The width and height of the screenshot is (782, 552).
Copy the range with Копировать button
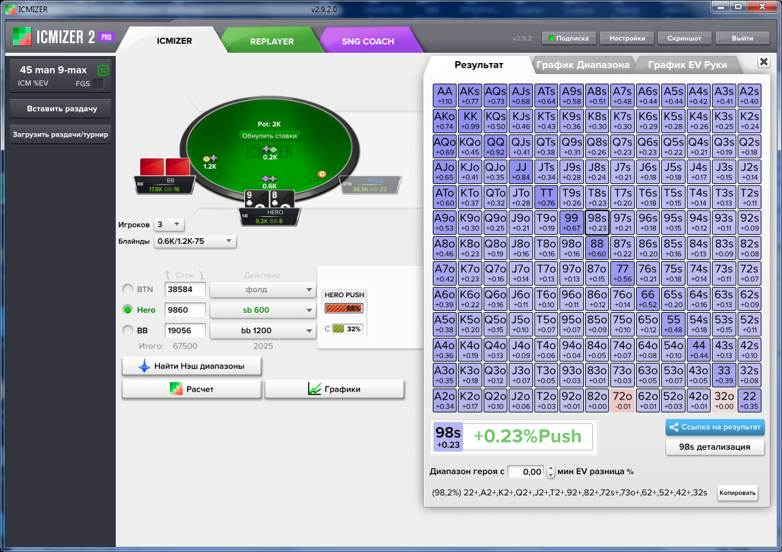click(x=738, y=493)
